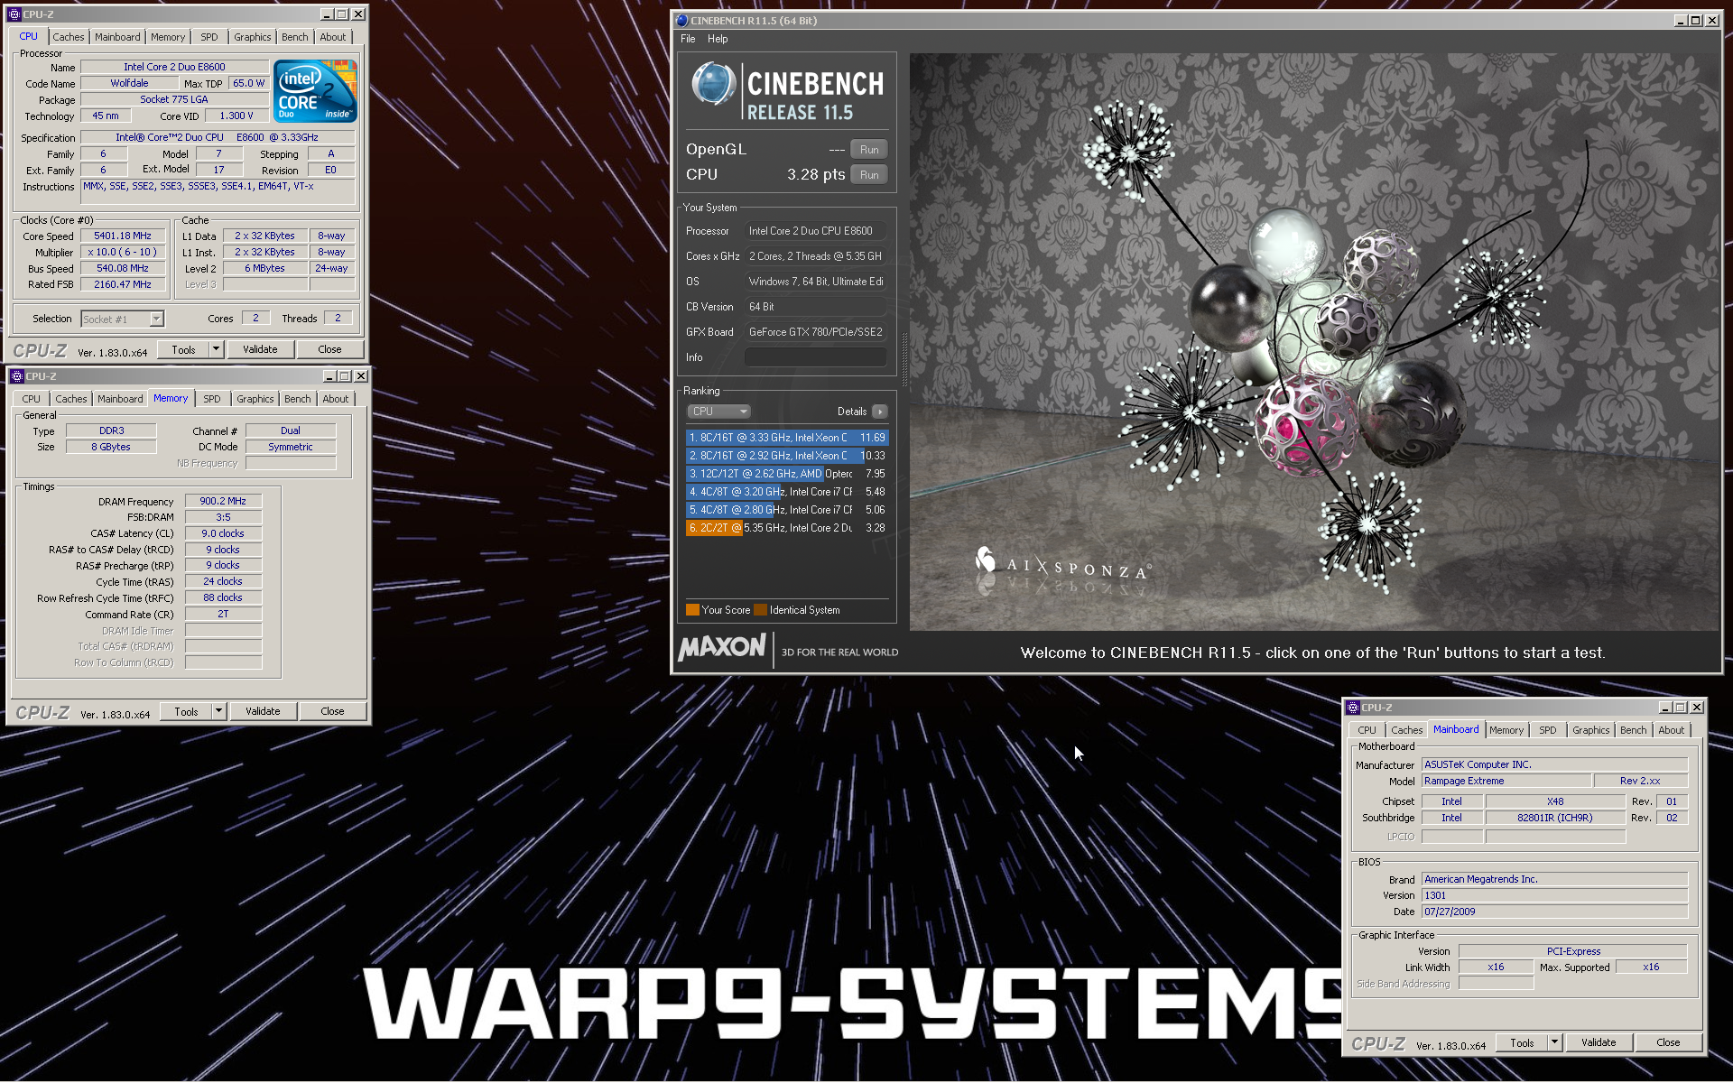The image size is (1733, 1083).
Task: Switch to Caches tab in the top CPU-Z processor window
Action: [69, 37]
